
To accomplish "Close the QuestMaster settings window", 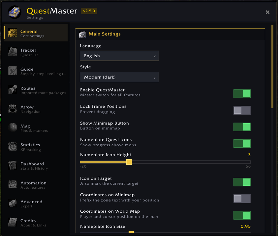I will 267,12.
